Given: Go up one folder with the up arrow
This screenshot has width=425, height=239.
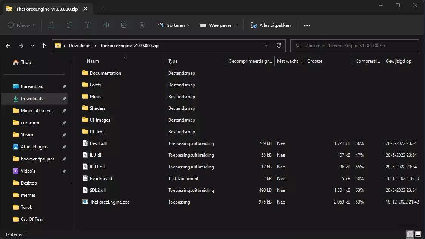Looking at the screenshot, I should (x=44, y=45).
